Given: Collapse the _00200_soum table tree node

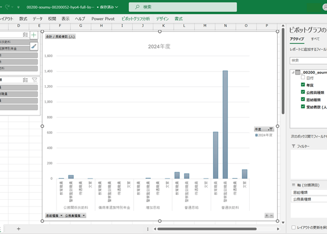Looking at the screenshot, I should tap(293, 72).
